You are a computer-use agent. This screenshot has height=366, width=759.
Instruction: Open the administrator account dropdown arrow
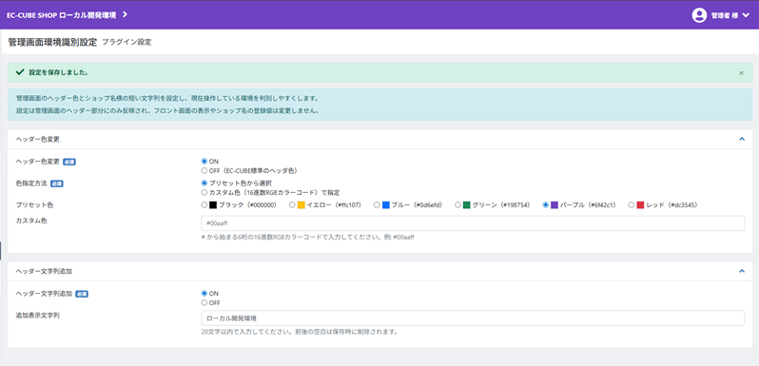[745, 15]
